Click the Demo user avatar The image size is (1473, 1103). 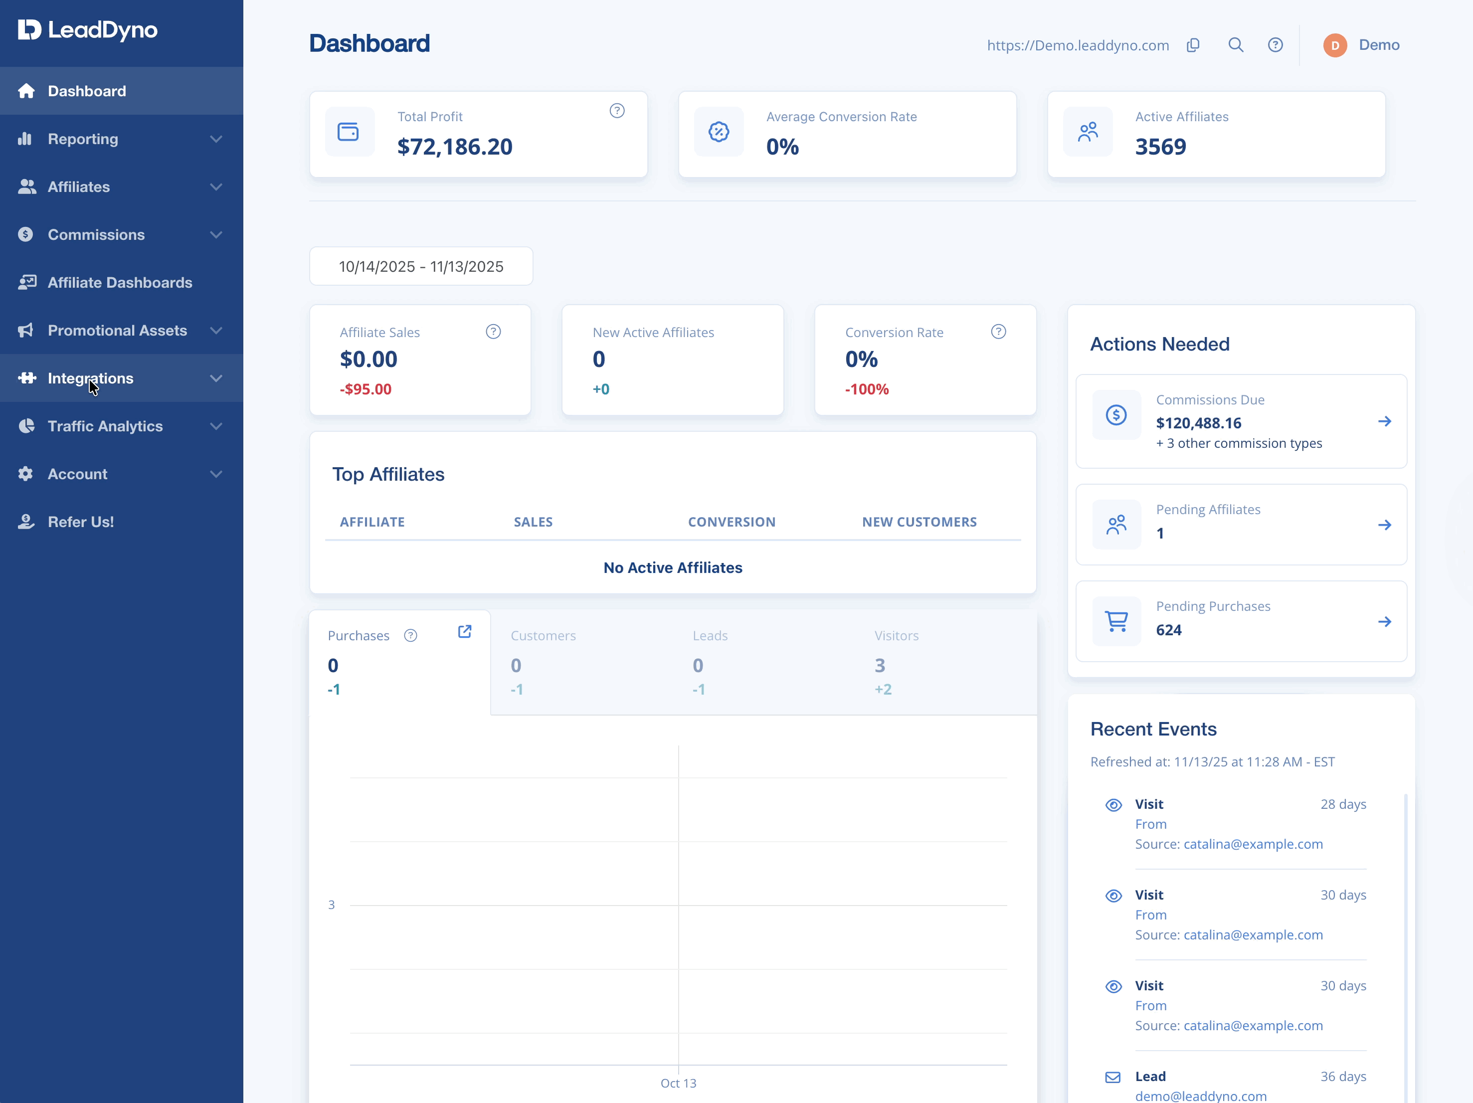tap(1334, 45)
